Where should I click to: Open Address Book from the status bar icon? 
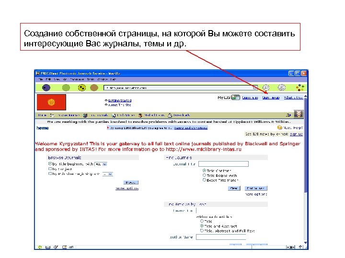[64, 247]
